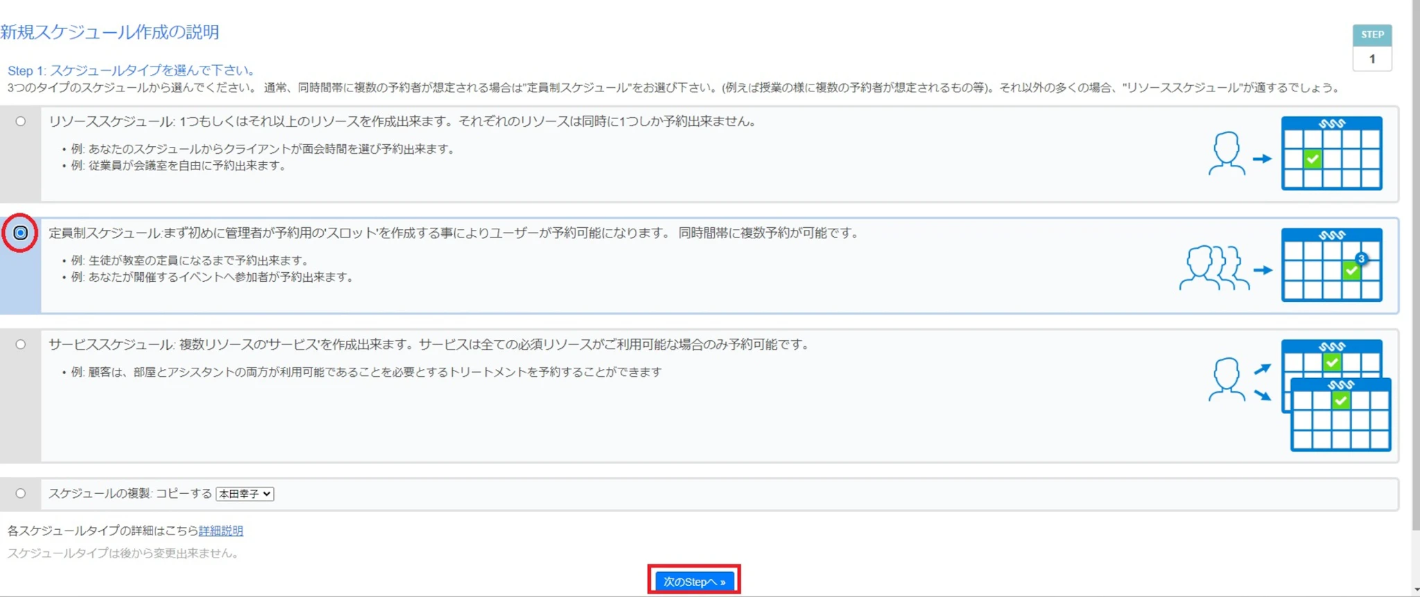This screenshot has width=1420, height=597.
Task: Choose the スケジュールの複製 radio option
Action: (21, 493)
